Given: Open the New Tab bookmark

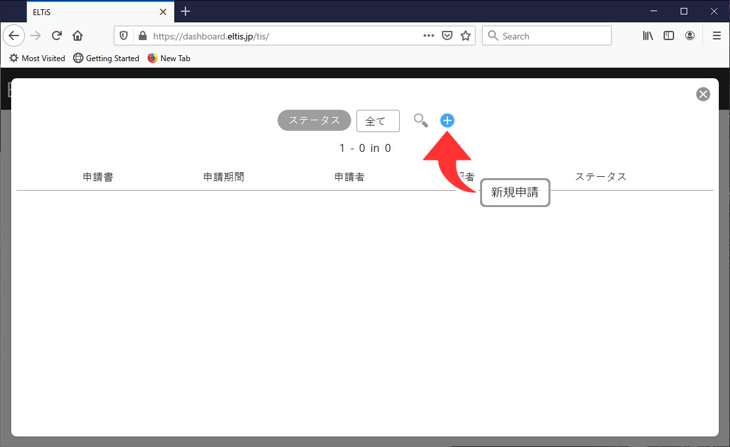Looking at the screenshot, I should [x=169, y=58].
